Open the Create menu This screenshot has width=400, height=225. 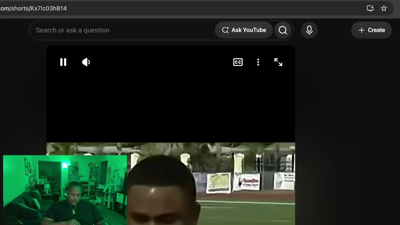pyautogui.click(x=372, y=30)
